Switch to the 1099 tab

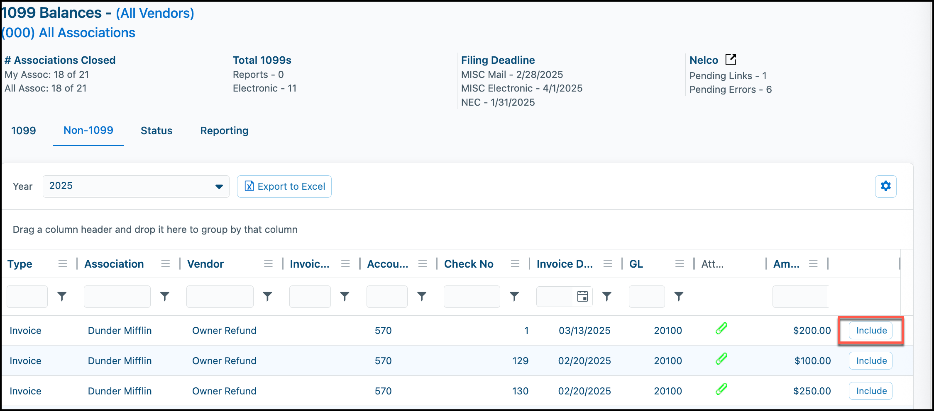tap(24, 131)
